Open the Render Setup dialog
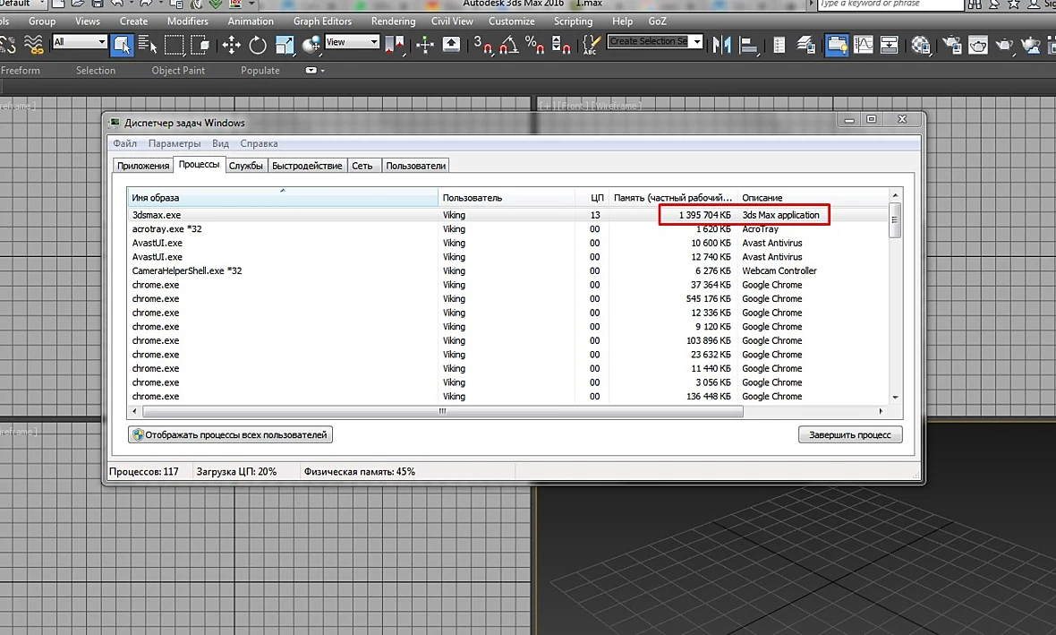 951,45
